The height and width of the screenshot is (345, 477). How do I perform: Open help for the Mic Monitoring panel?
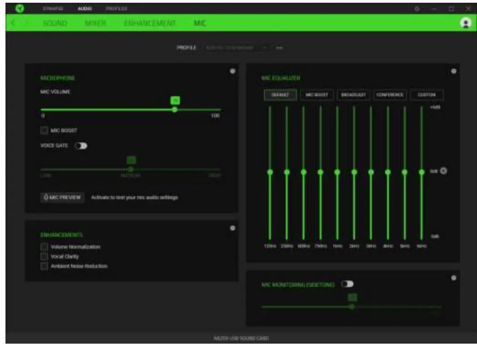(x=454, y=278)
